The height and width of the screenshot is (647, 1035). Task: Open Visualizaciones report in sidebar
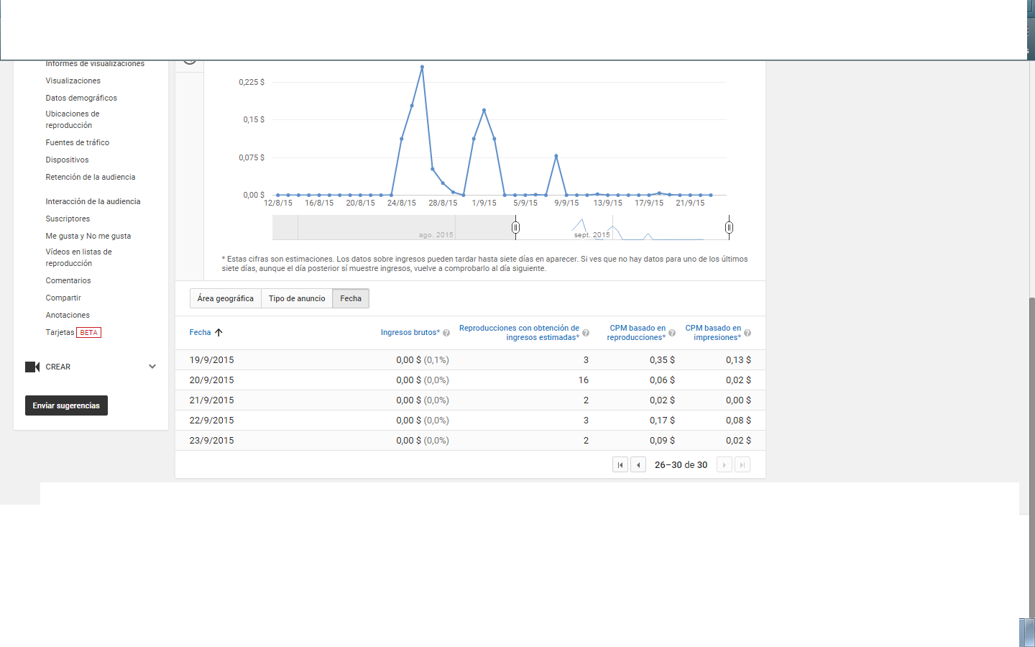(x=73, y=81)
